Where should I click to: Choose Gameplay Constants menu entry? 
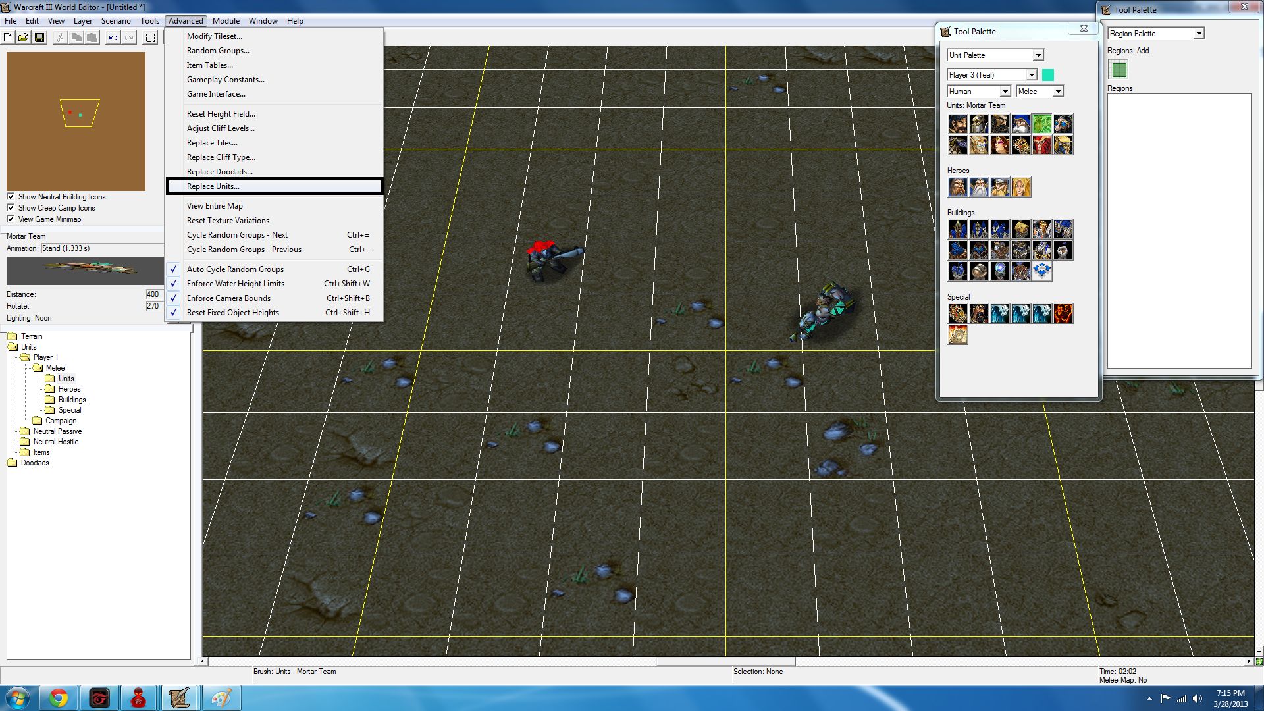[x=275, y=80]
